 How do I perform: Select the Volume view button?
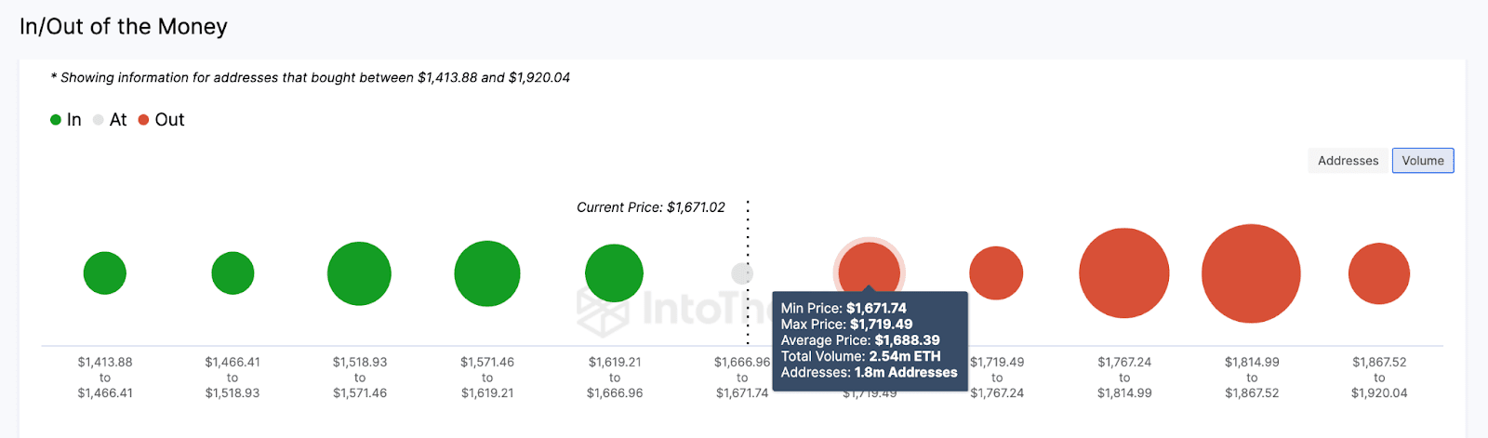coord(1422,161)
